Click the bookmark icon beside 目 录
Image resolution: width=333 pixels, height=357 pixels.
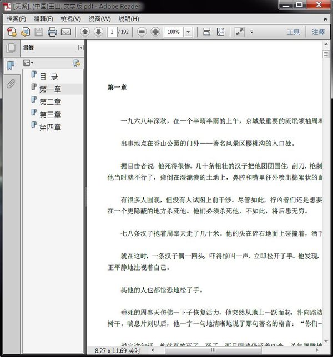(34, 74)
